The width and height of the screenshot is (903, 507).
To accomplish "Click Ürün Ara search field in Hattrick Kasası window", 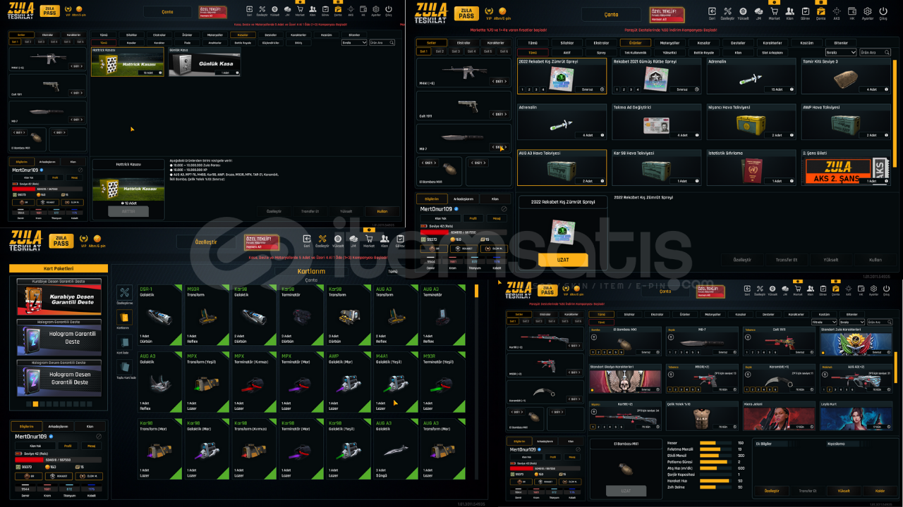I will click(382, 42).
